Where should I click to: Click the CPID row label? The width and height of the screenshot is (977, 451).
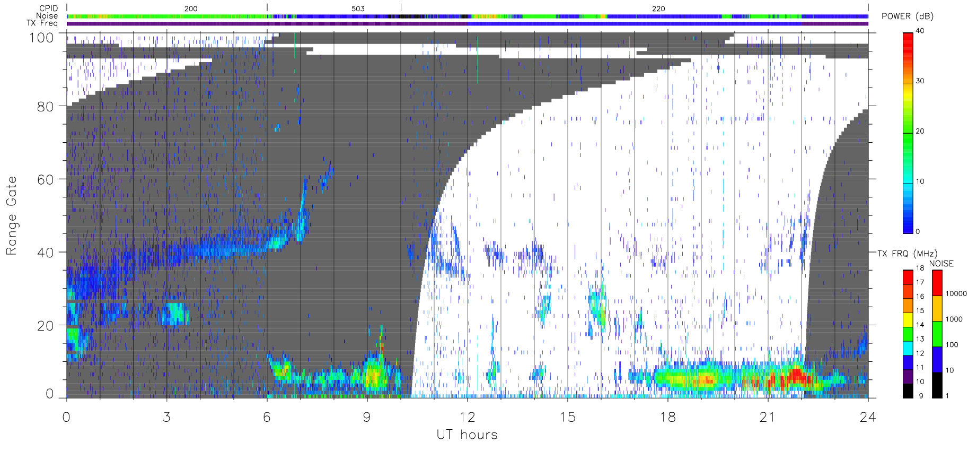pos(48,8)
